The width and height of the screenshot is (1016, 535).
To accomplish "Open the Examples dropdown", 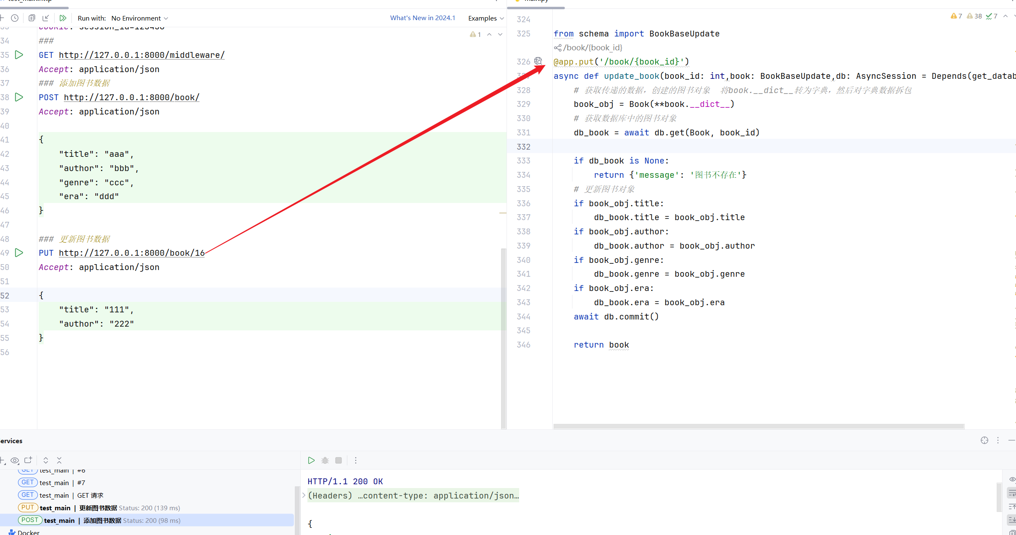I will coord(486,18).
